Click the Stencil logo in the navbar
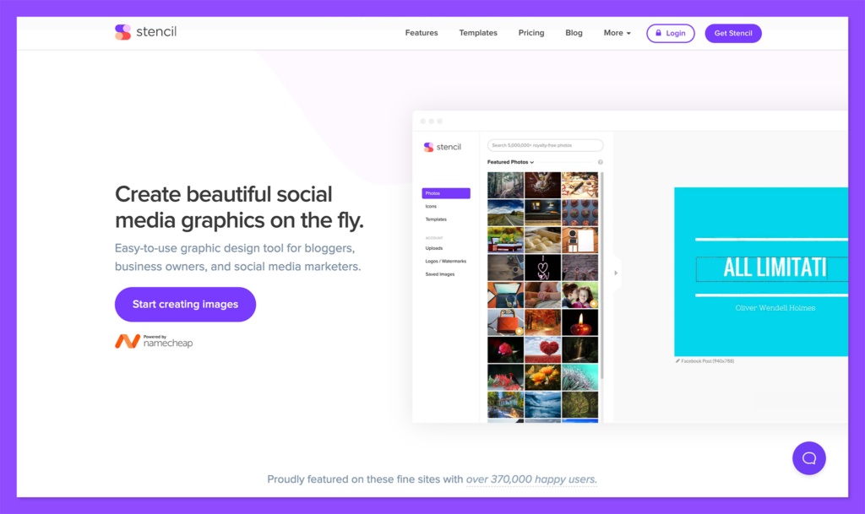Screen dimensions: 865x514 click(145, 31)
